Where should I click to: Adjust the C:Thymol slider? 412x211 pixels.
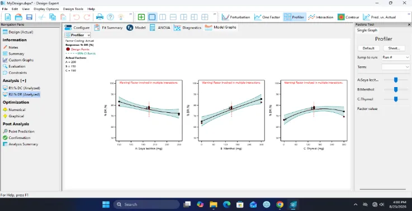396,99
